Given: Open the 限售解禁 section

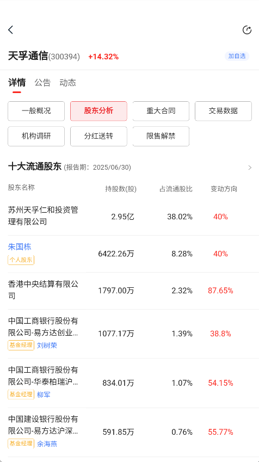Looking at the screenshot, I should tap(161, 136).
